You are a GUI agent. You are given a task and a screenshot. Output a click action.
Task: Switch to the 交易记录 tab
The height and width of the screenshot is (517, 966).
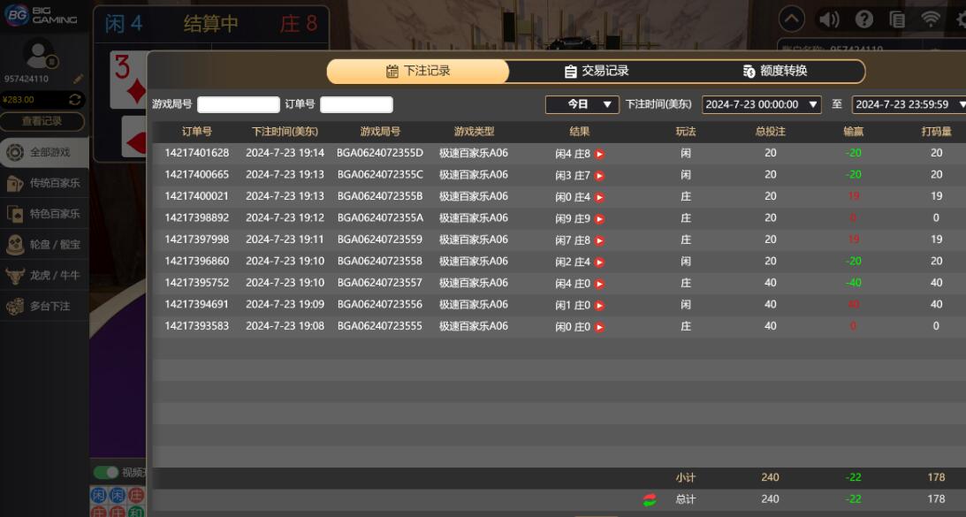pyautogui.click(x=597, y=72)
